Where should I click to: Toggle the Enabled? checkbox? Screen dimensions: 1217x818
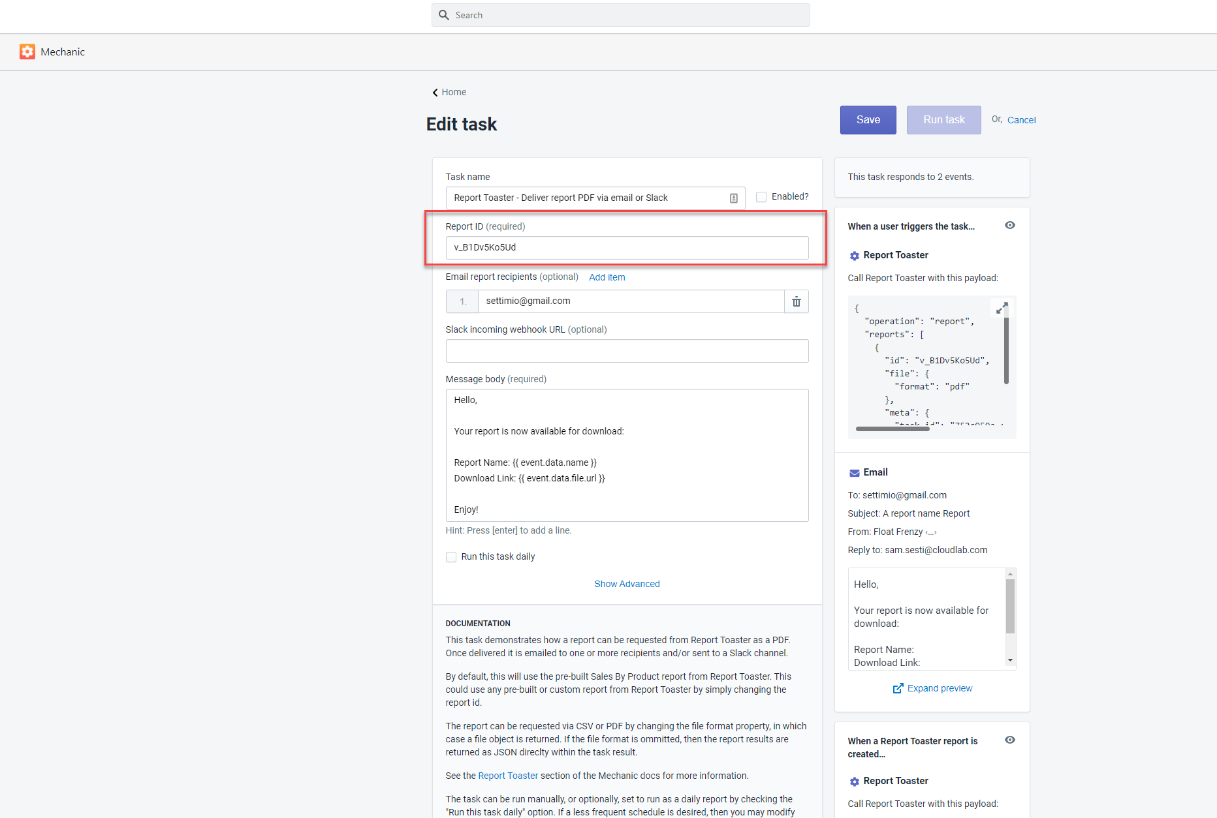(x=761, y=197)
